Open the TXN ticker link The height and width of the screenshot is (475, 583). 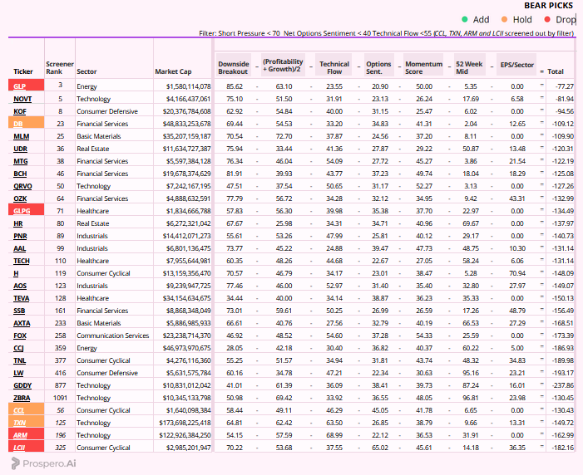click(20, 423)
